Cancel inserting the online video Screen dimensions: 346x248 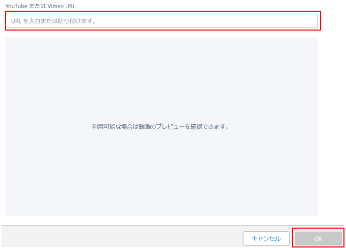point(266,238)
